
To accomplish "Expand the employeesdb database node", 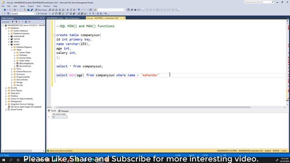I will (x=9, y=36).
